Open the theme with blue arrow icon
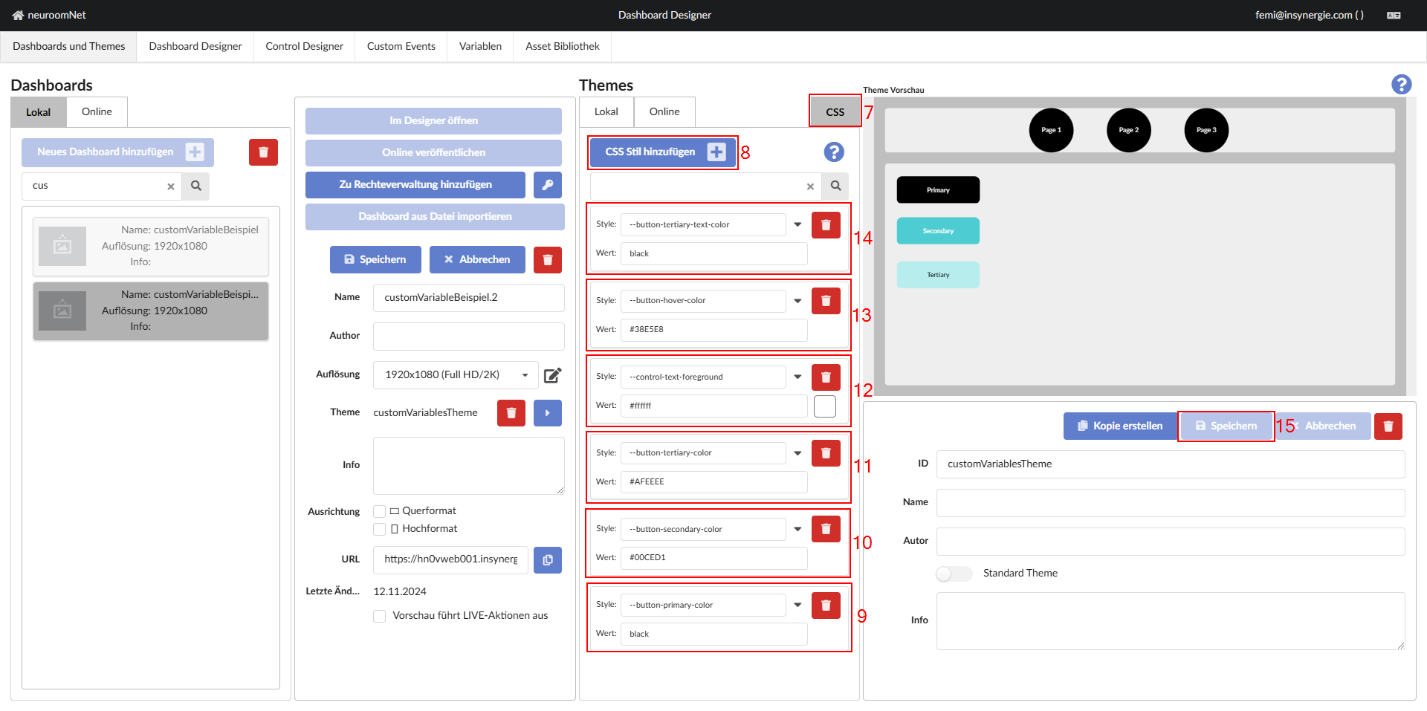The height and width of the screenshot is (711, 1427). (x=547, y=413)
